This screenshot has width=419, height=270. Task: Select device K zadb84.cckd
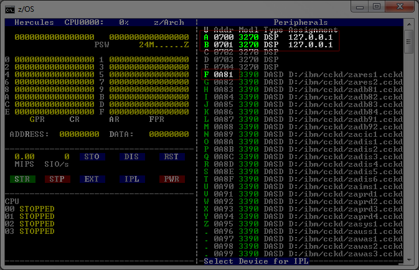click(303, 112)
